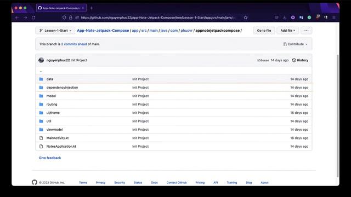Open the 2 commits ahead link

click(x=74, y=44)
